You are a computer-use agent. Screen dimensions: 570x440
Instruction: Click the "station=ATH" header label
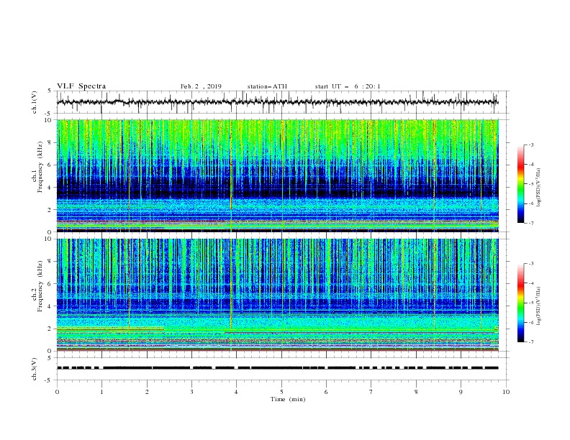click(x=267, y=86)
